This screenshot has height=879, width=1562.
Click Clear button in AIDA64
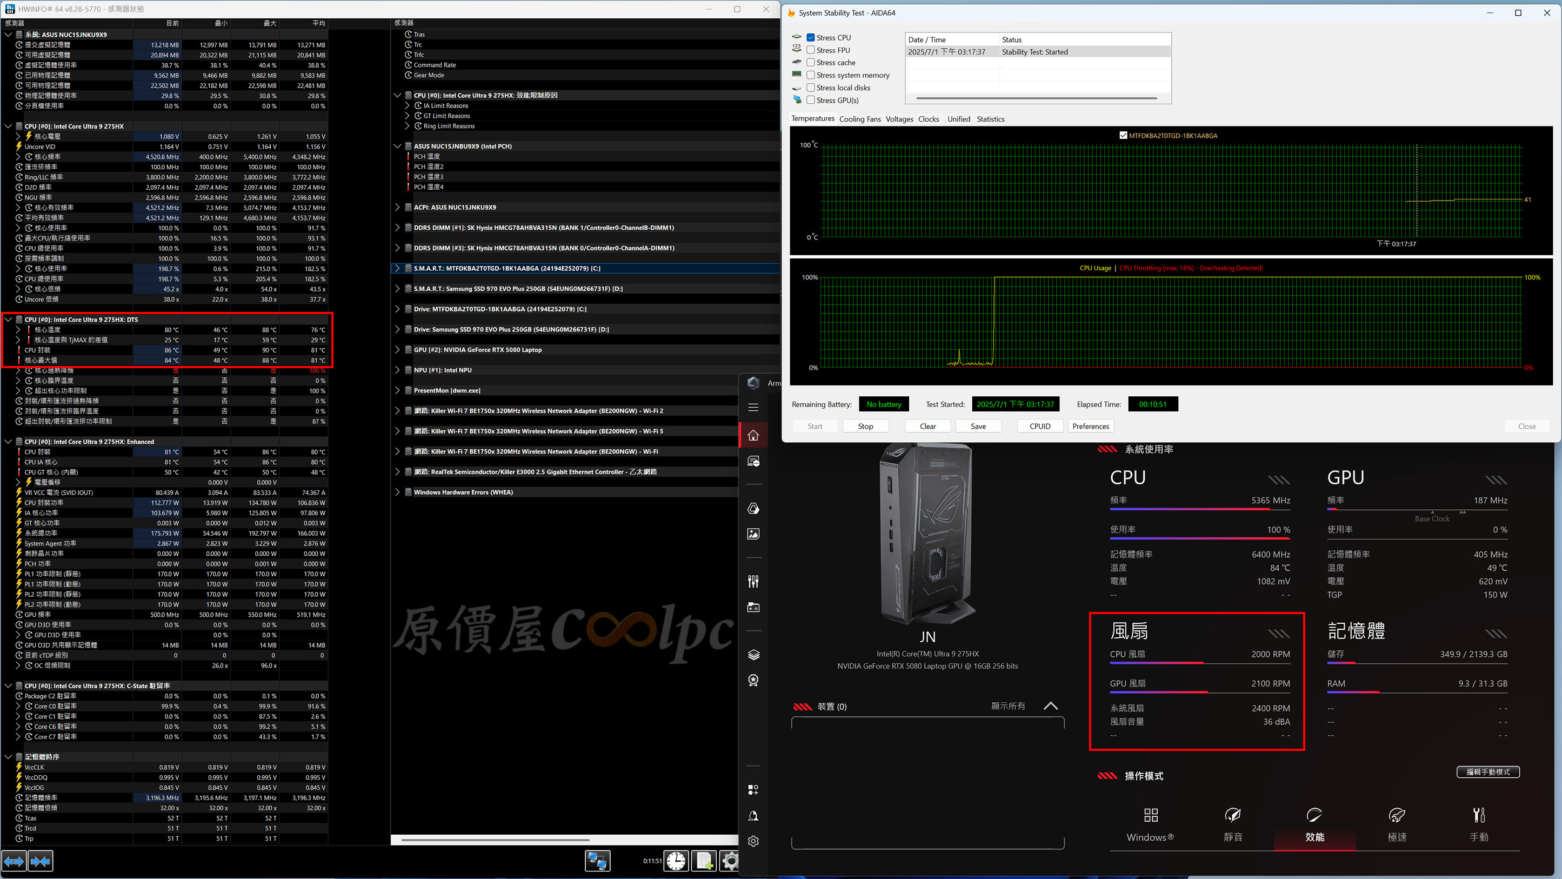927,427
